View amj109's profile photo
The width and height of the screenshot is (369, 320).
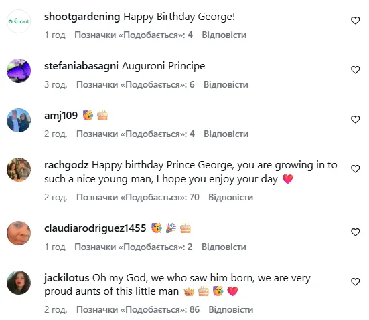pos(19,120)
